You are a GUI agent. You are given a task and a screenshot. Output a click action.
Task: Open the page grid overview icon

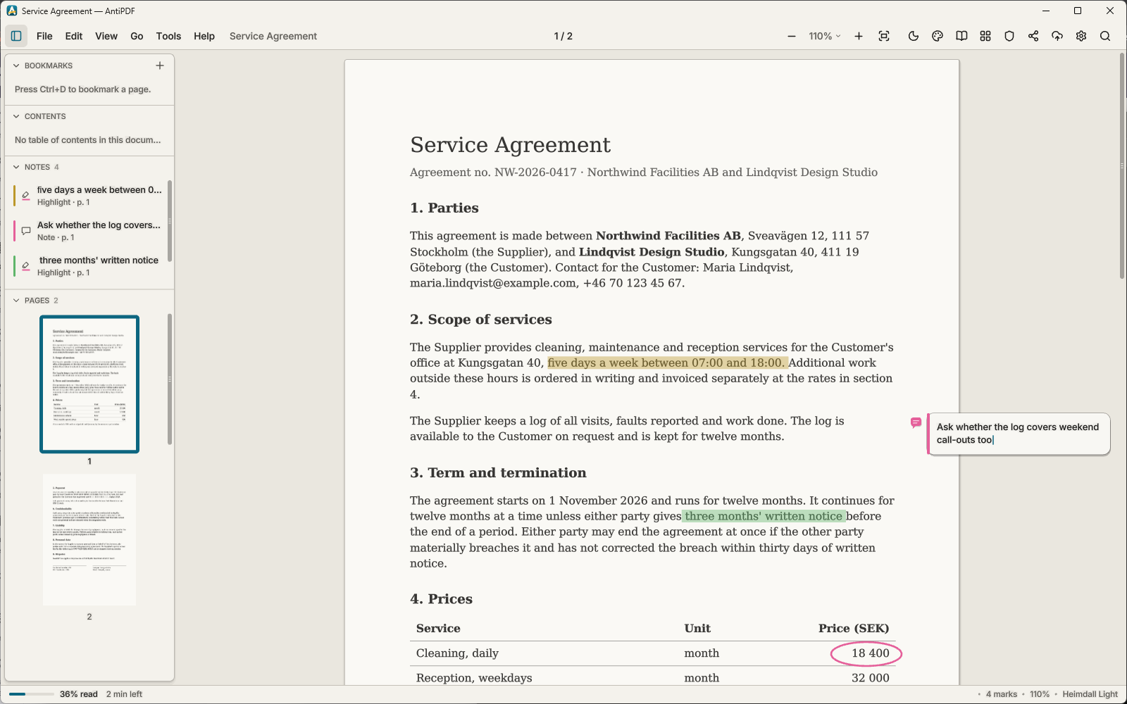coord(985,36)
